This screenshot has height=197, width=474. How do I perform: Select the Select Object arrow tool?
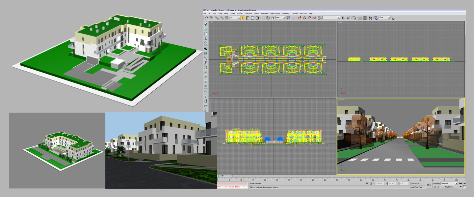point(243,18)
